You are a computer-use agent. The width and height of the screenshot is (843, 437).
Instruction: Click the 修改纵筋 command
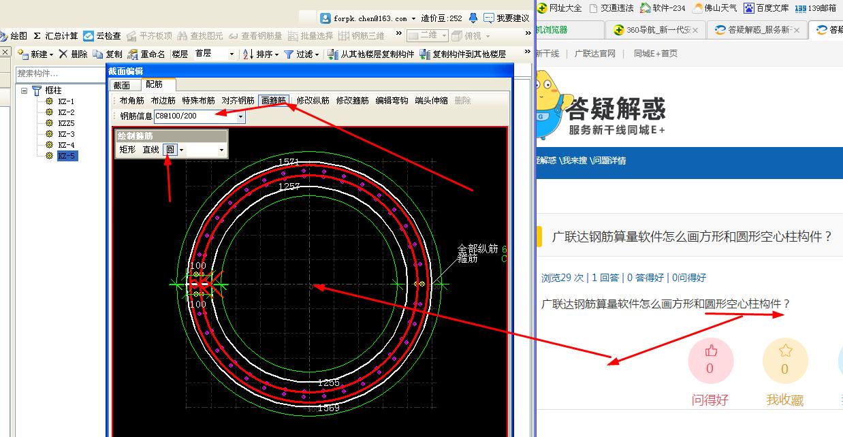click(x=313, y=101)
